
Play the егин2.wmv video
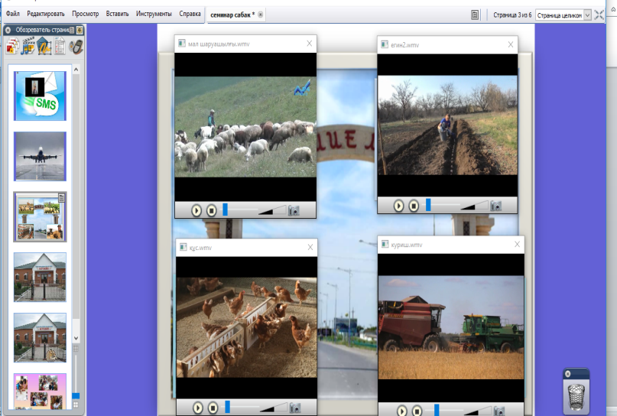(x=398, y=206)
